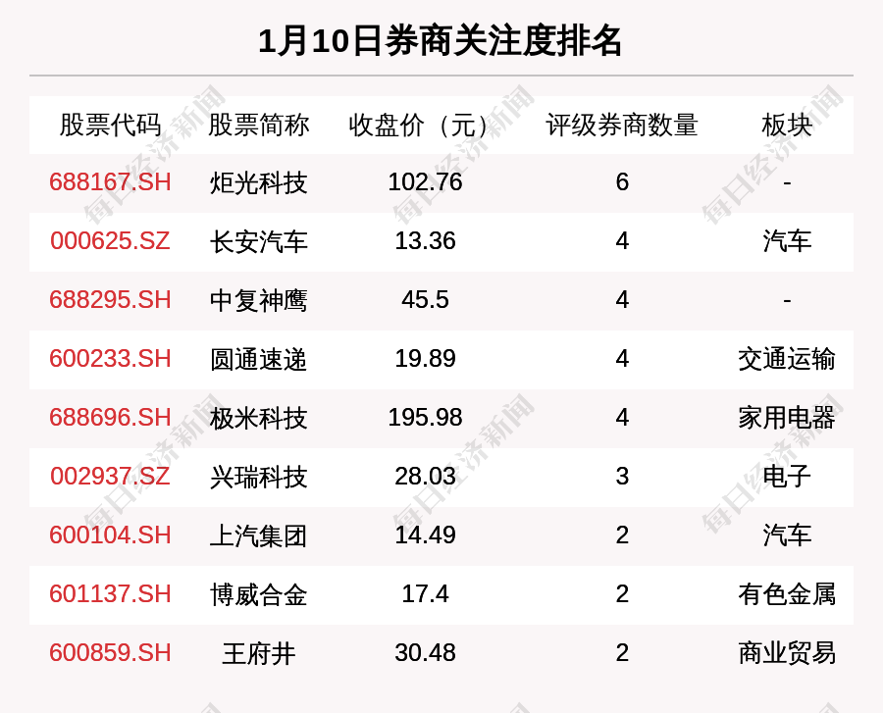Select stock code 688167.SH
Image resolution: width=883 pixels, height=713 pixels.
(x=110, y=182)
